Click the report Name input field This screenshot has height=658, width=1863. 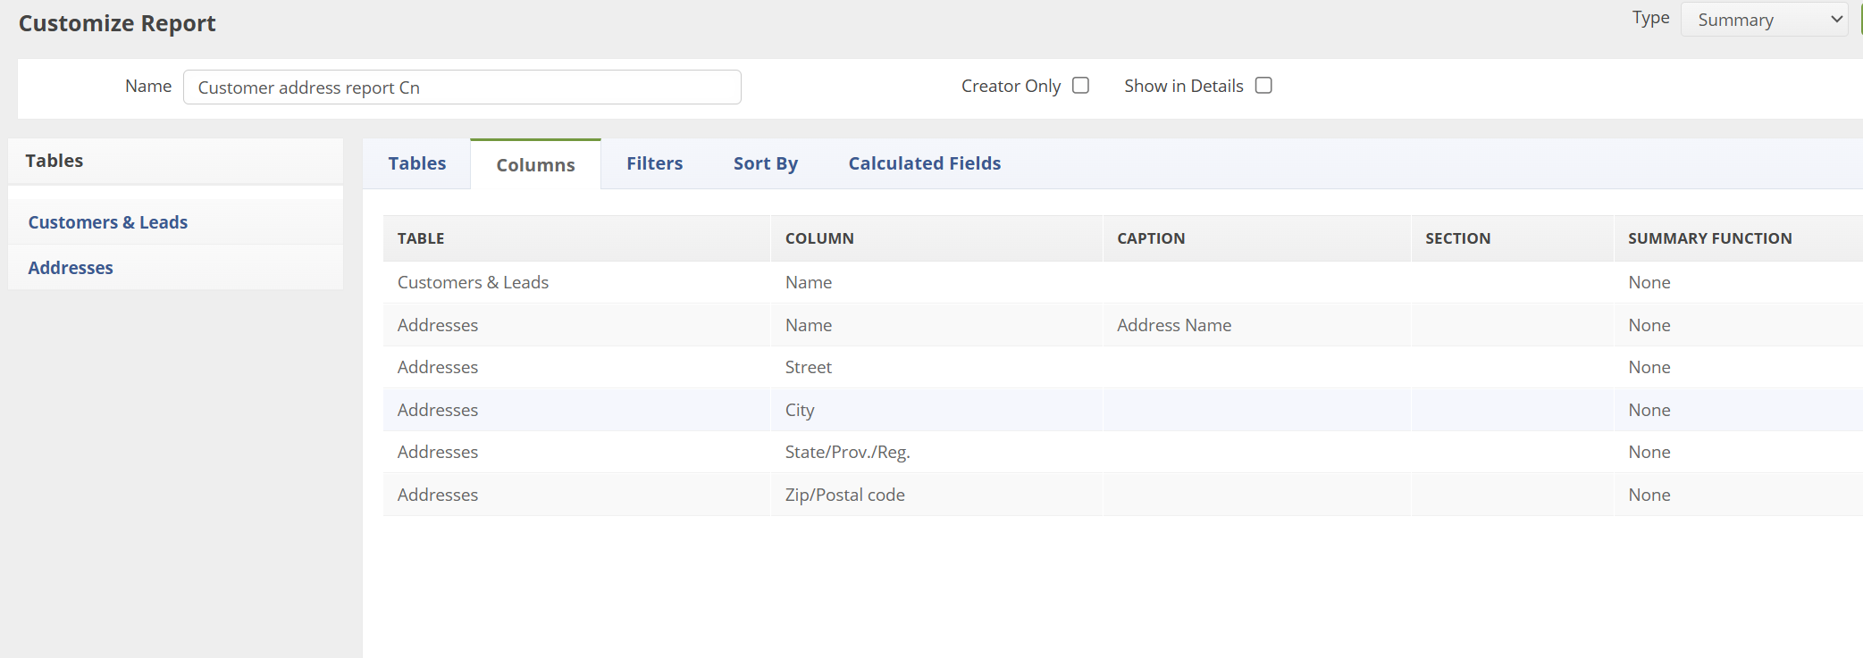click(x=462, y=87)
